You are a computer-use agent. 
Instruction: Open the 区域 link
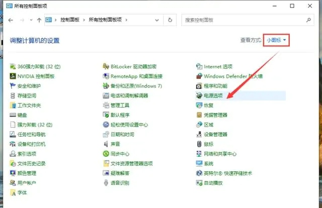pyautogui.click(x=208, y=125)
